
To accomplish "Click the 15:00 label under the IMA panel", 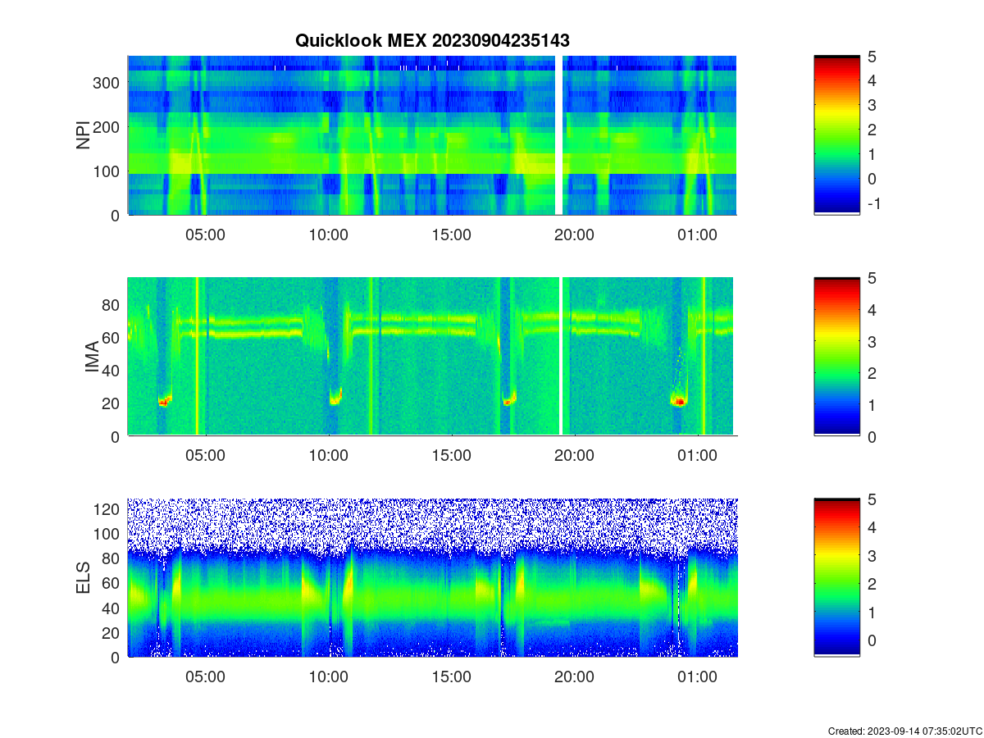I will [x=451, y=456].
